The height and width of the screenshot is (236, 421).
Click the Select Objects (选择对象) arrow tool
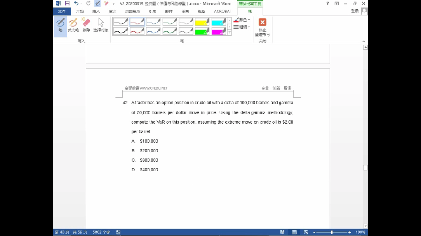click(101, 26)
